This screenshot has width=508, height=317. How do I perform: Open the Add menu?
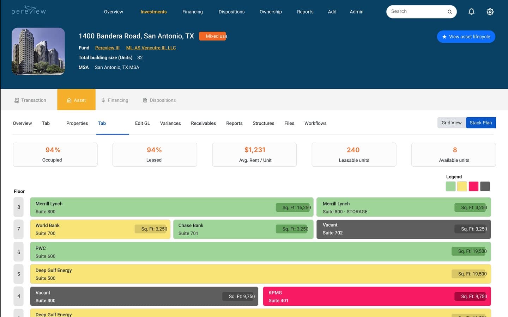332,12
